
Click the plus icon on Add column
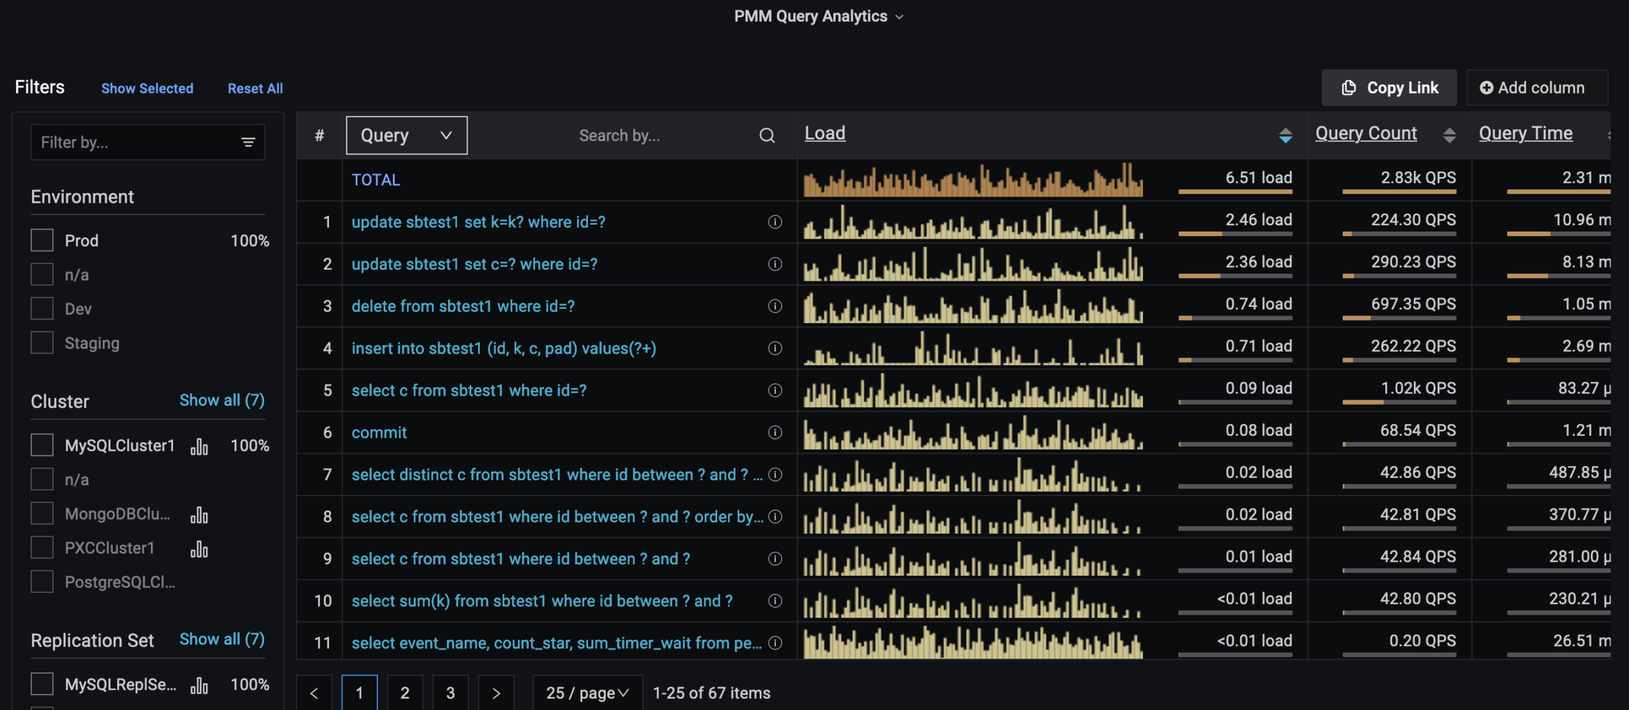coord(1486,88)
